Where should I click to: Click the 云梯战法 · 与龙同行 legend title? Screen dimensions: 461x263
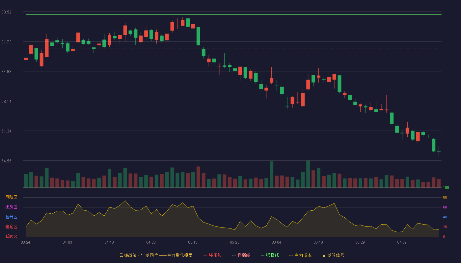[156, 255]
